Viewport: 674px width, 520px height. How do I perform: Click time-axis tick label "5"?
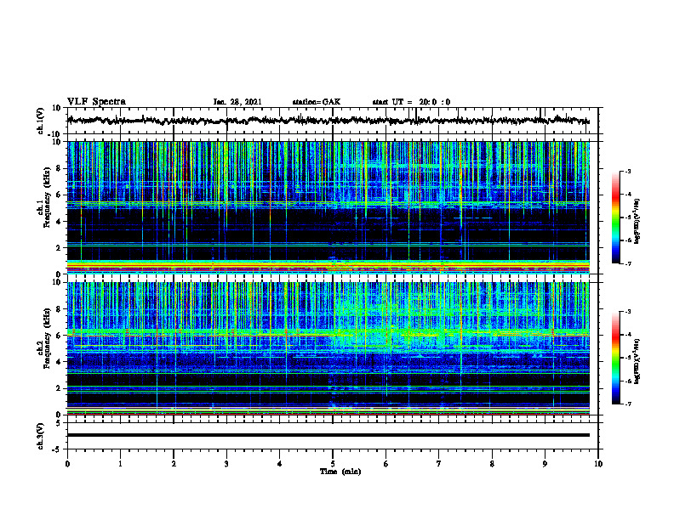pyautogui.click(x=333, y=464)
